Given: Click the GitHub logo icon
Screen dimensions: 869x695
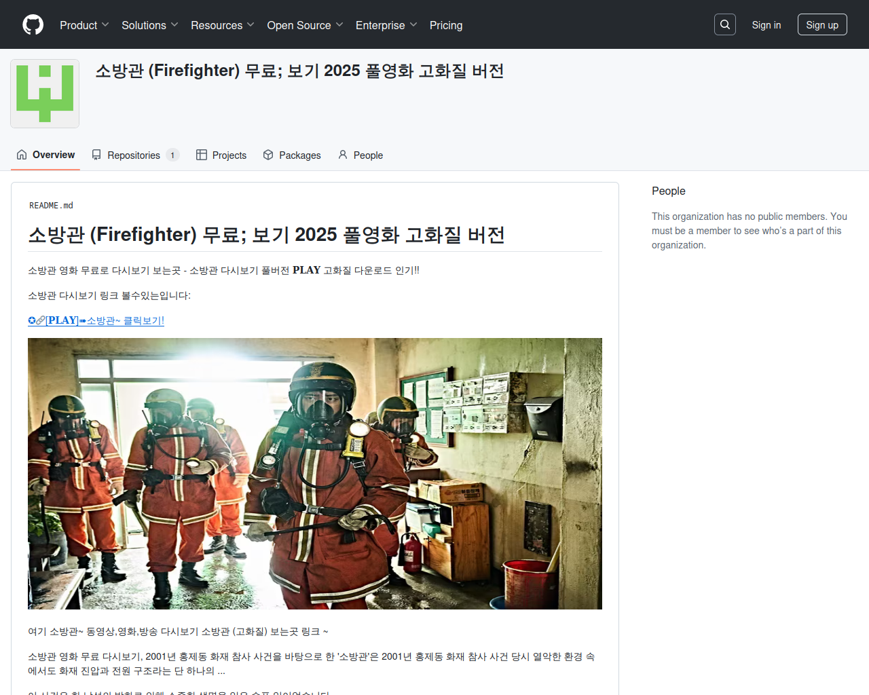Looking at the screenshot, I should (33, 25).
